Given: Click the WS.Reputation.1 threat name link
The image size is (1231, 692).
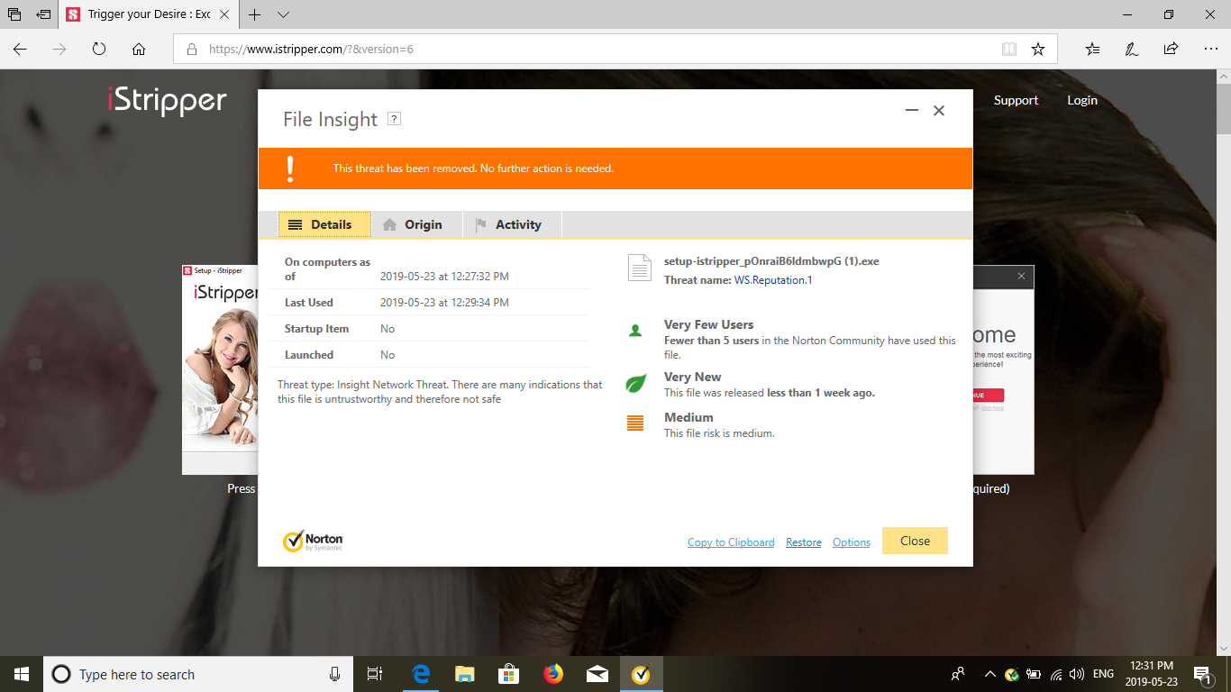Looking at the screenshot, I should point(773,280).
